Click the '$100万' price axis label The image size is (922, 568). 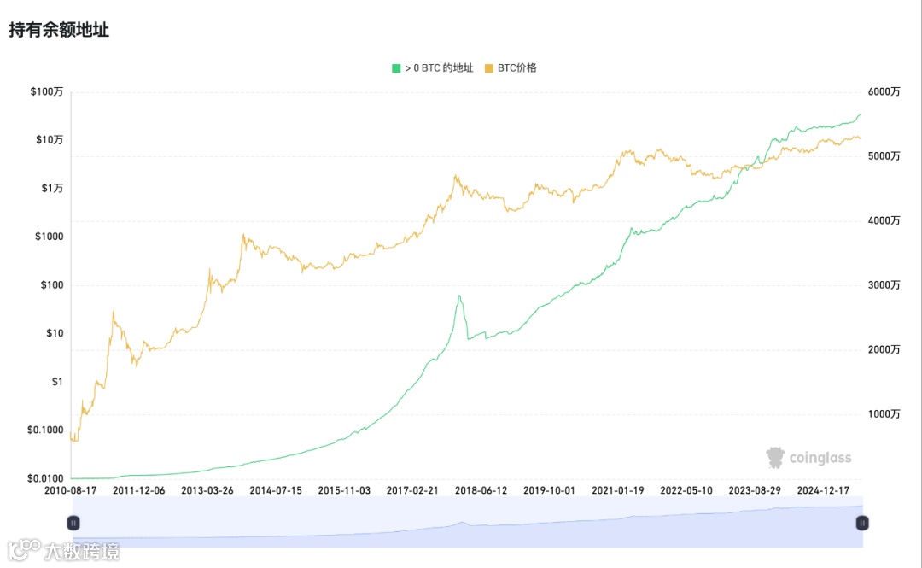pyautogui.click(x=46, y=91)
